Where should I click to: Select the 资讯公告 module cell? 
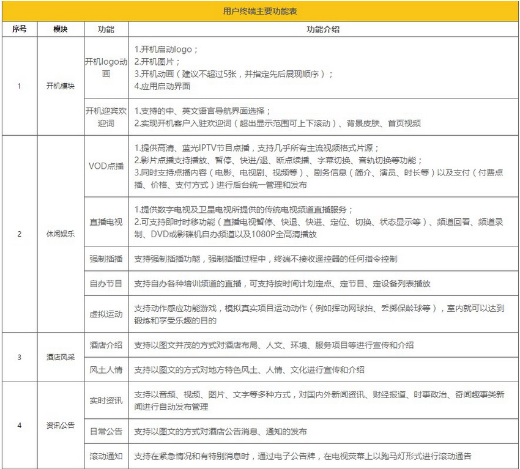point(61,425)
